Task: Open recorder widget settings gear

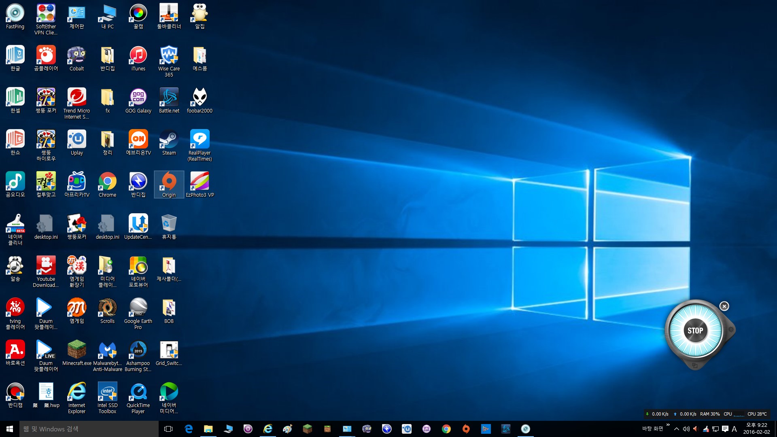Action: [x=731, y=330]
